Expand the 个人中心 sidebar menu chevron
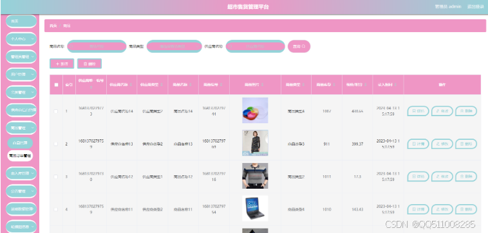488x233 pixels. (32, 39)
